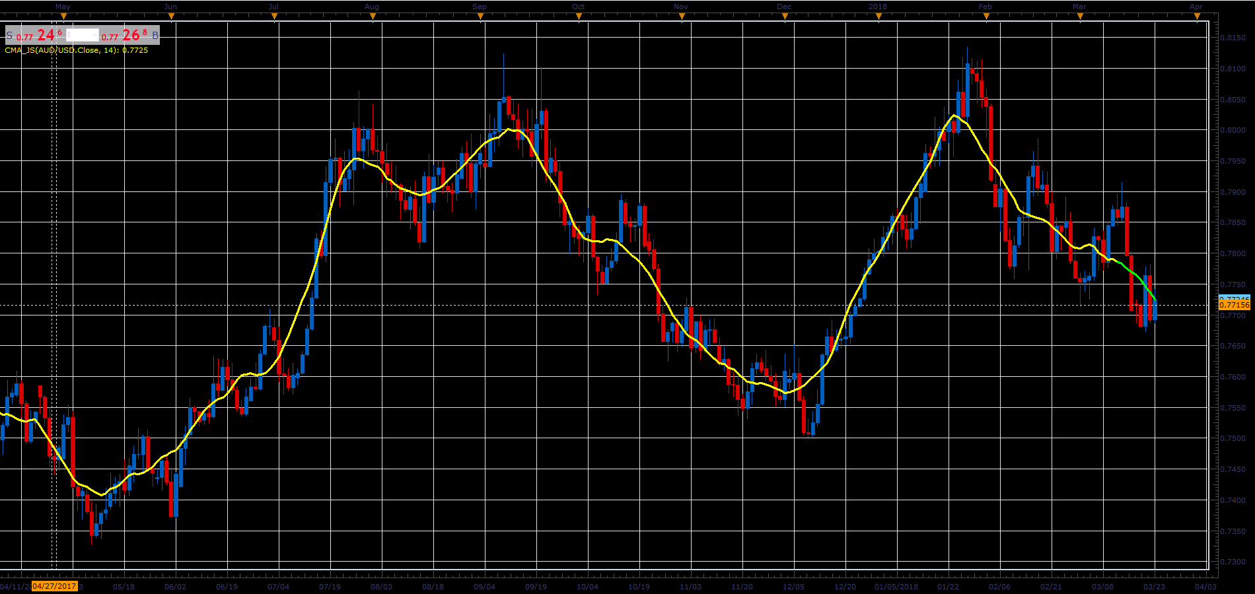Viewport: 1255px width, 594px height.
Task: Click the Apr month marker triangle
Action: click(x=1197, y=16)
